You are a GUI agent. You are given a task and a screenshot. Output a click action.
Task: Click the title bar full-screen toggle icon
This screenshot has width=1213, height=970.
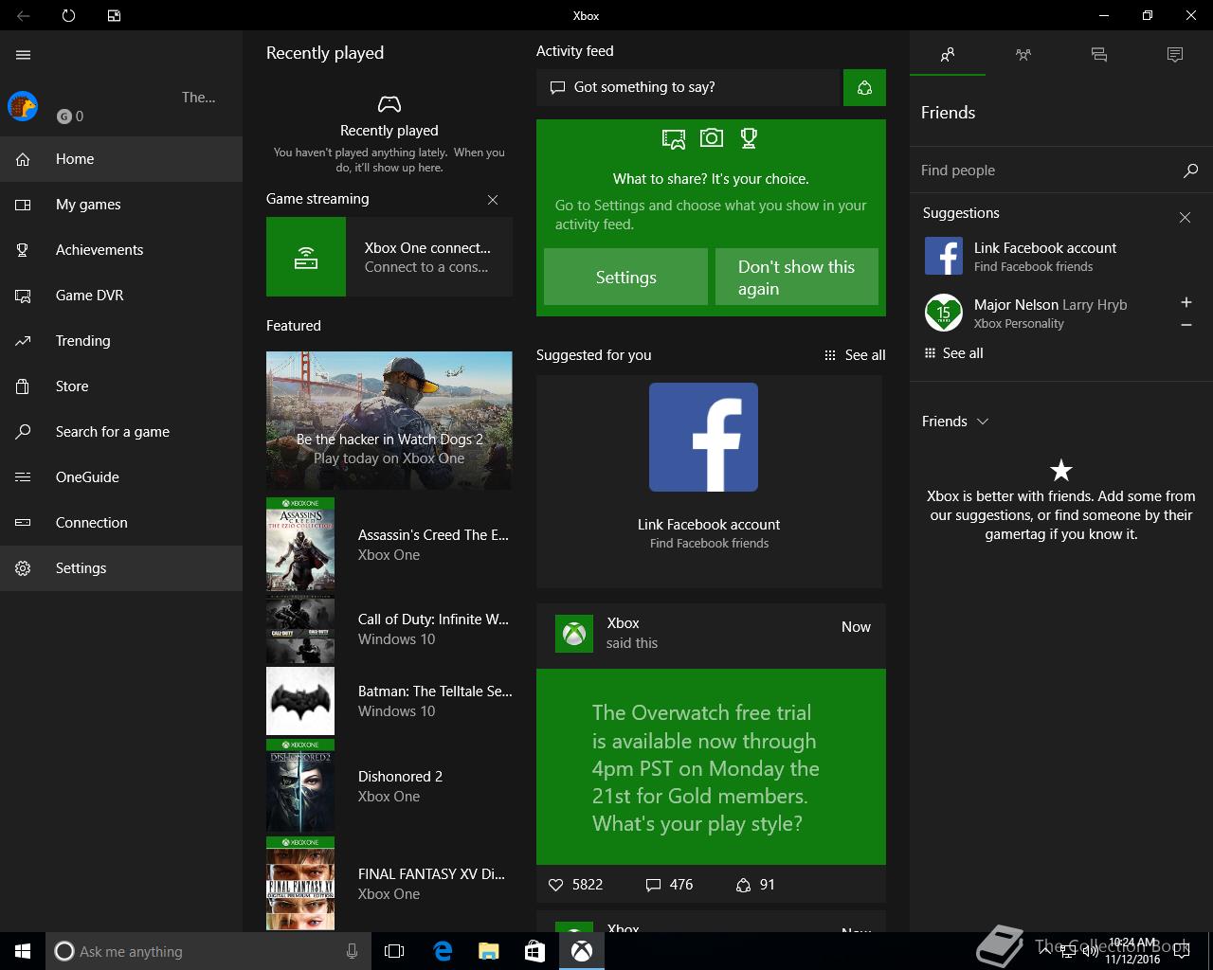[114, 16]
